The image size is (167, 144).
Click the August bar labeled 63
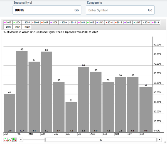coord(96,102)
